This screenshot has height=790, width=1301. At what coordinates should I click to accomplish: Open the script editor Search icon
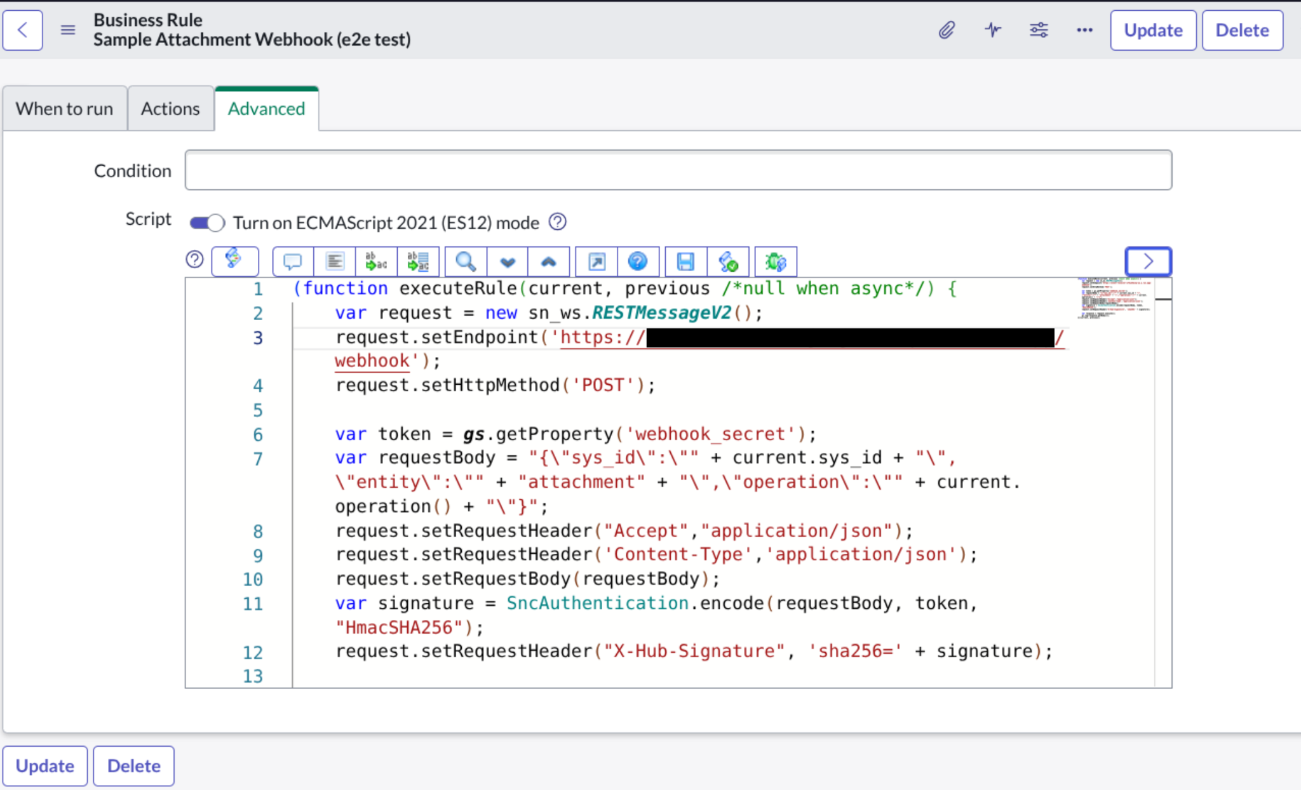click(x=465, y=261)
